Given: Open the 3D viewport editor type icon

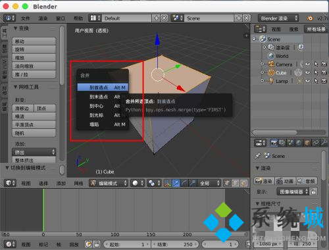Looking at the screenshot, I should (x=11, y=183).
